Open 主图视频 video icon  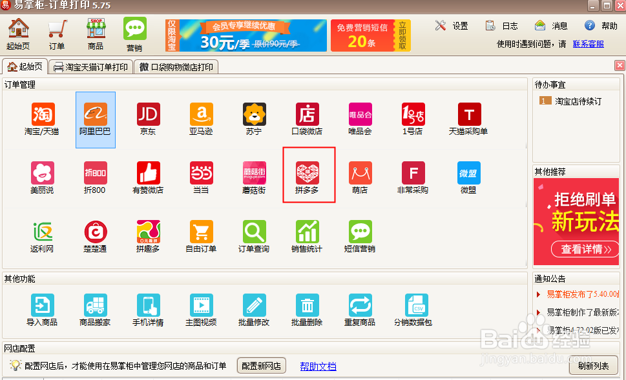click(201, 310)
